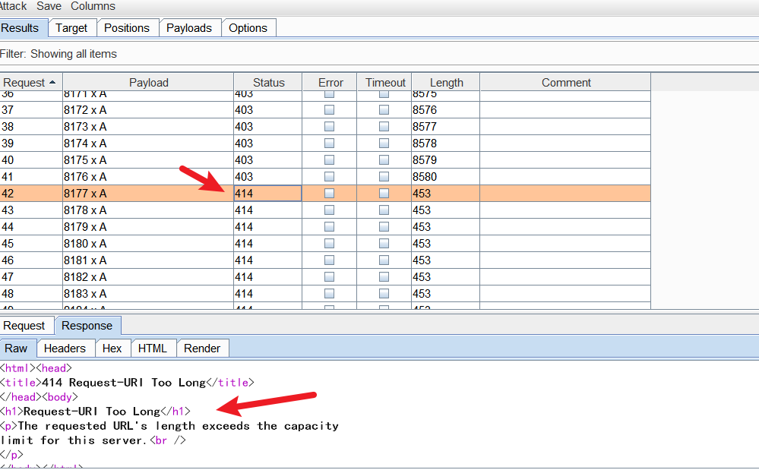Open the Save menu
The image size is (759, 470).
click(49, 6)
